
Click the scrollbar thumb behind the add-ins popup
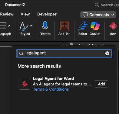(x=71, y=44)
